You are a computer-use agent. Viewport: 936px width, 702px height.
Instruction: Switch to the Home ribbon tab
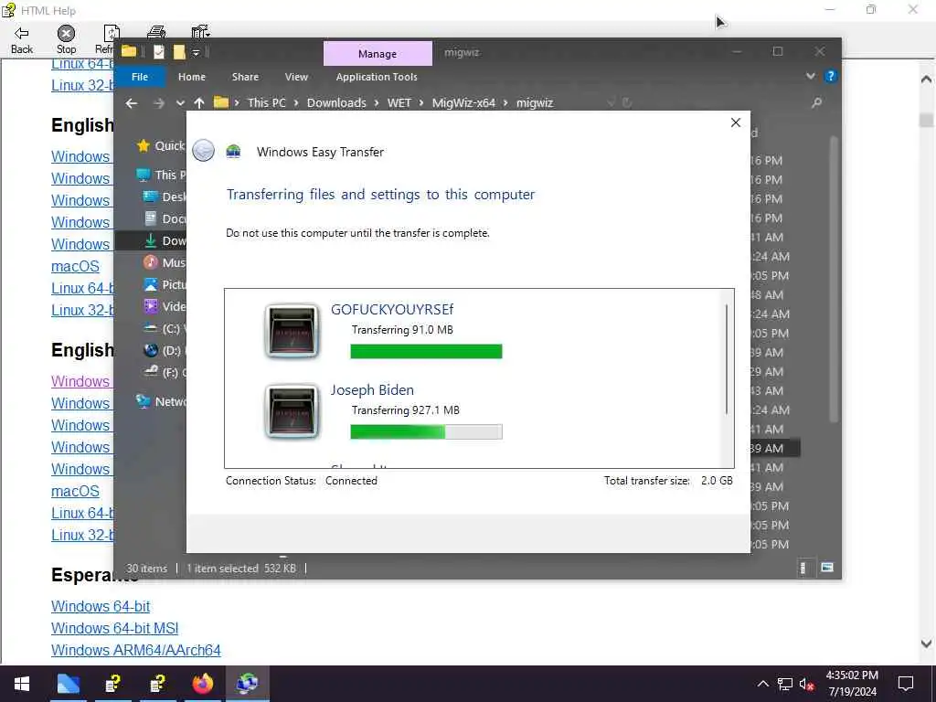click(x=192, y=77)
